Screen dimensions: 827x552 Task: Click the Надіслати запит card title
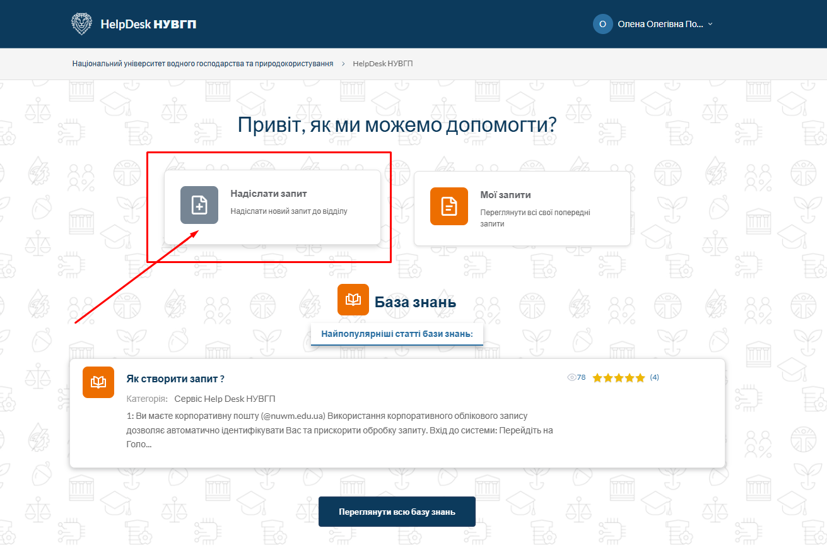tap(269, 194)
